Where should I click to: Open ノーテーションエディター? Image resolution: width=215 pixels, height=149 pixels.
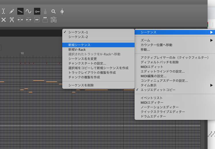[175, 107]
